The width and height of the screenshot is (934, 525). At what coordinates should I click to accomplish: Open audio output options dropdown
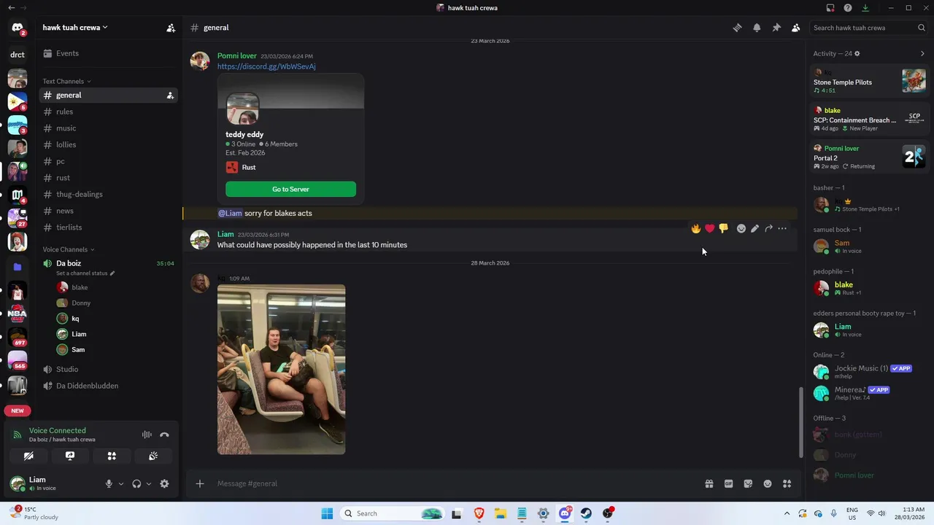click(149, 483)
